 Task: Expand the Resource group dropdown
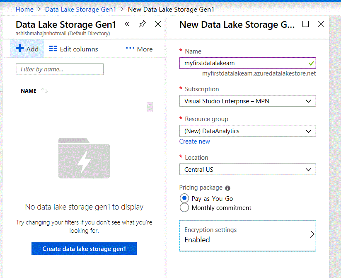point(247,131)
